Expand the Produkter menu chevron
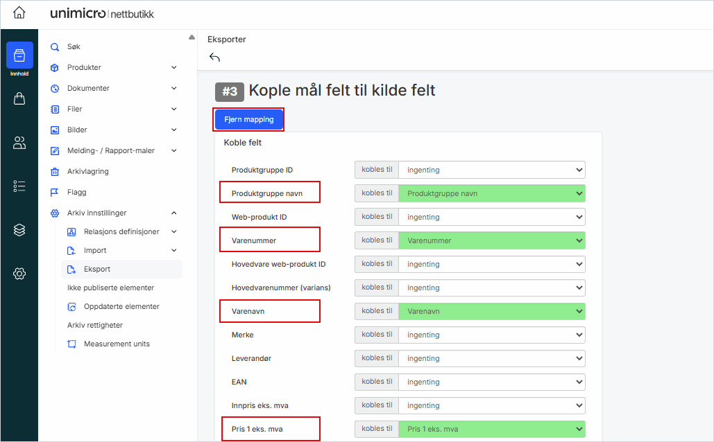The height and width of the screenshot is (442, 714). point(173,68)
